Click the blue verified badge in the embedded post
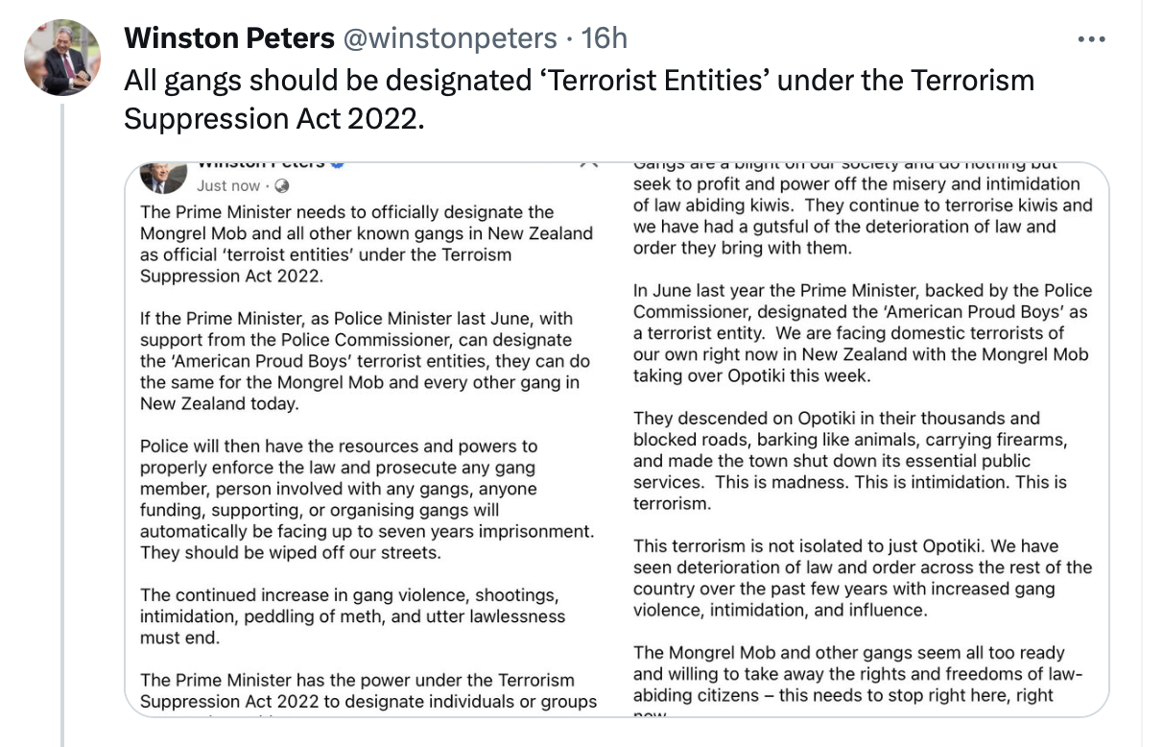 click(x=337, y=163)
